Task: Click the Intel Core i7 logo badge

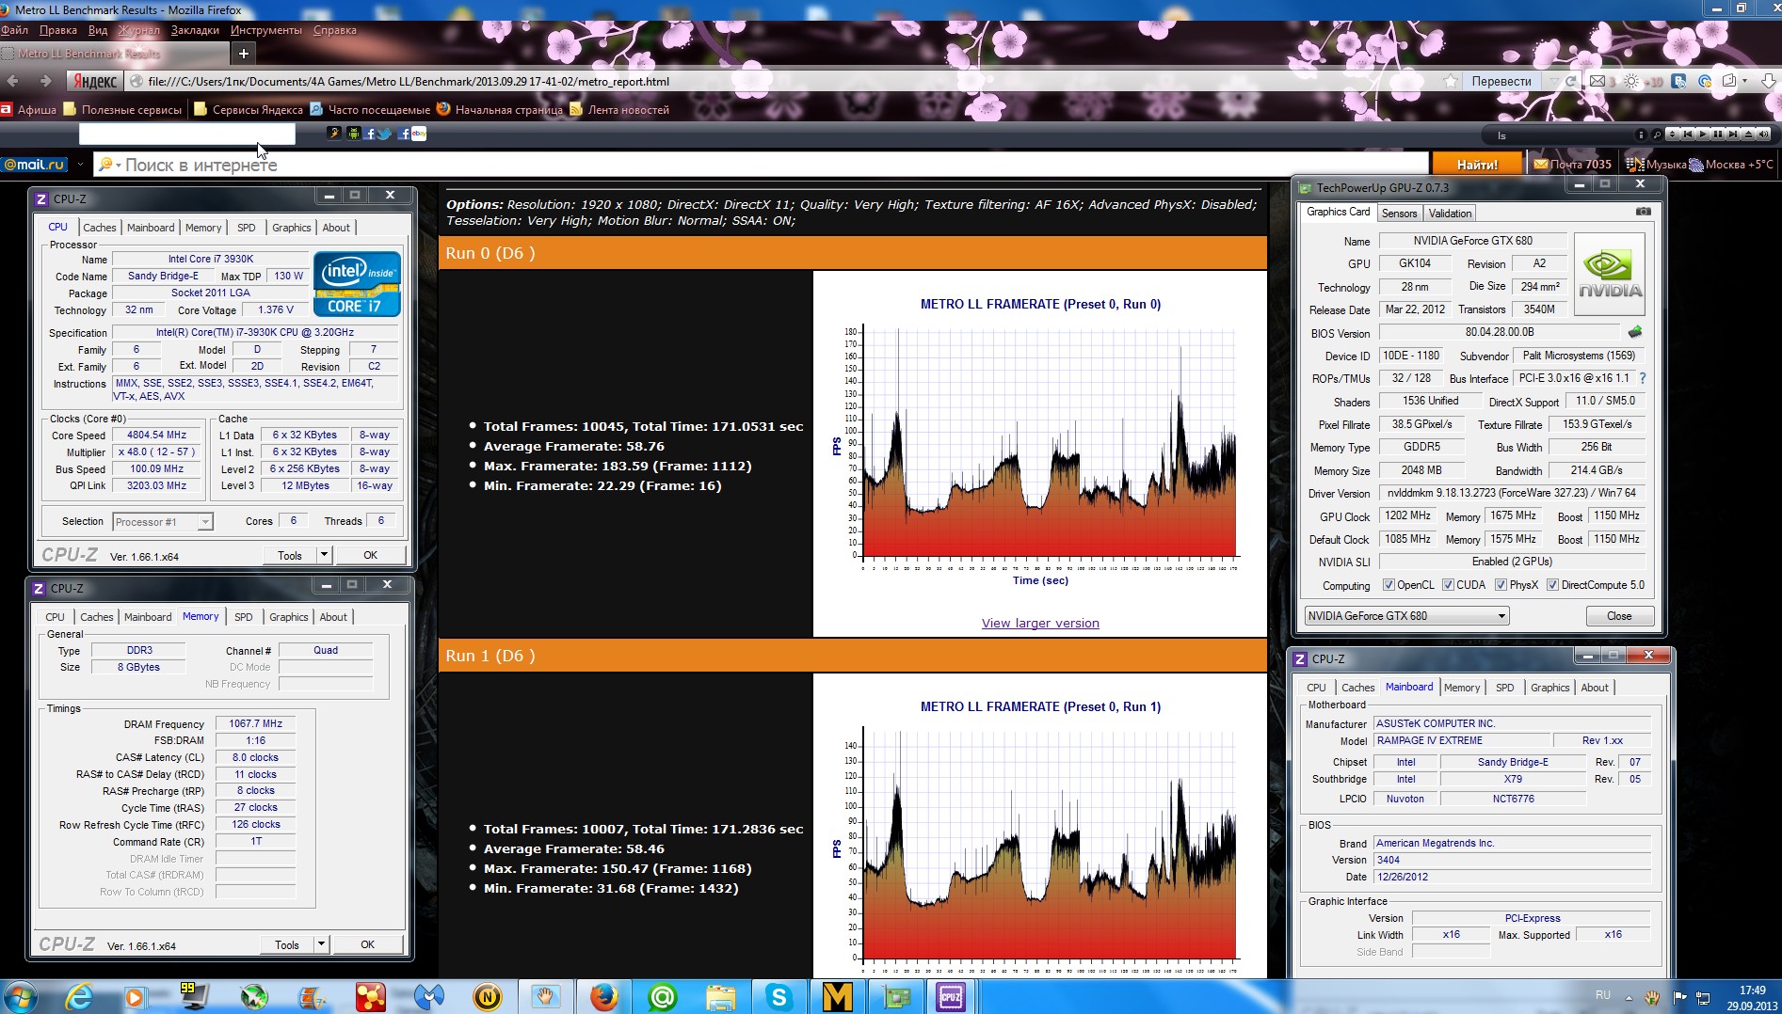Action: click(x=357, y=284)
